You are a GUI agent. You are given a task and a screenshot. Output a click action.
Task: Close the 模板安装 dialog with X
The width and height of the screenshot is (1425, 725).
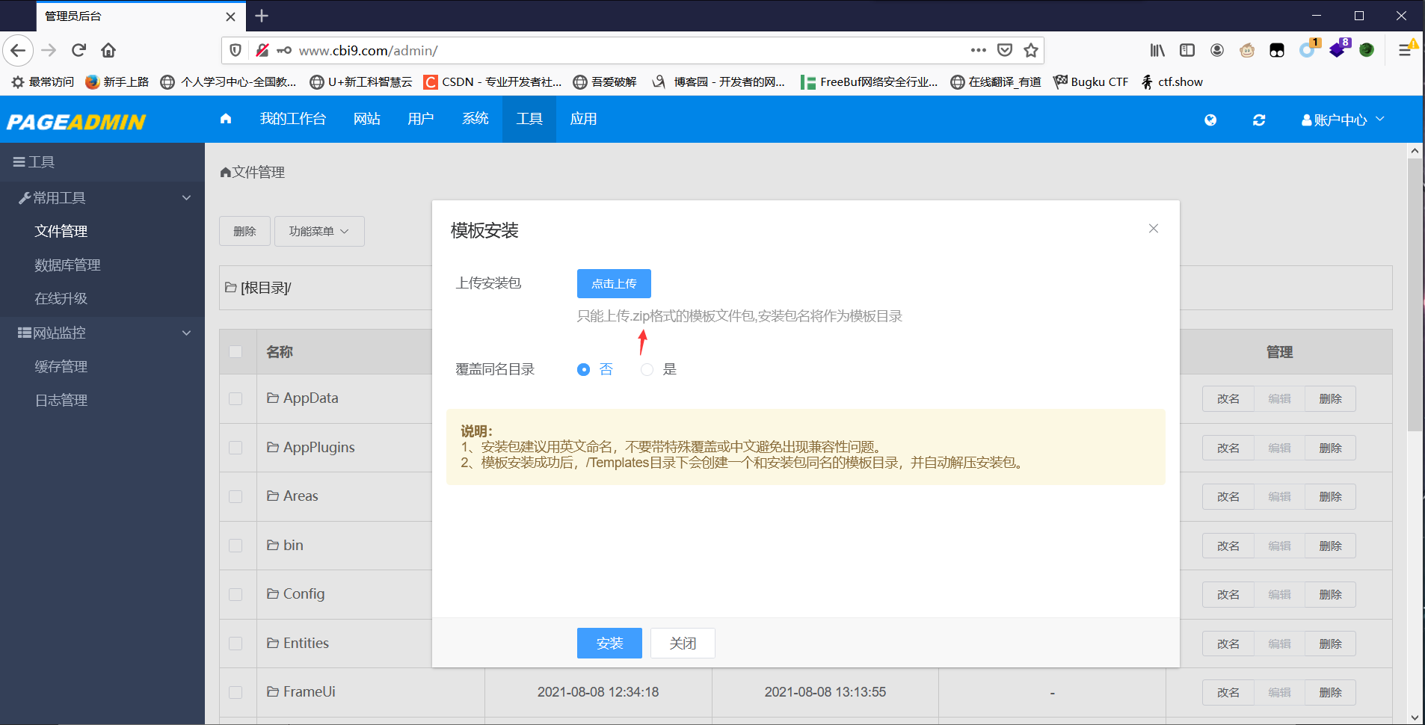(x=1154, y=229)
